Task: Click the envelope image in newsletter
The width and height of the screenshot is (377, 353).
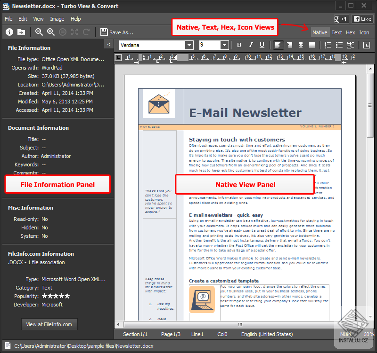Action: click(x=159, y=103)
